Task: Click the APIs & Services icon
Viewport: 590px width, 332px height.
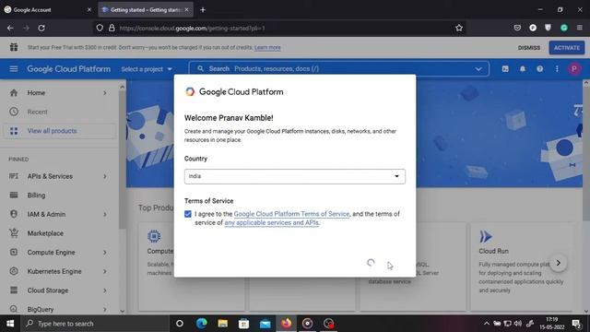Action: 14,176
